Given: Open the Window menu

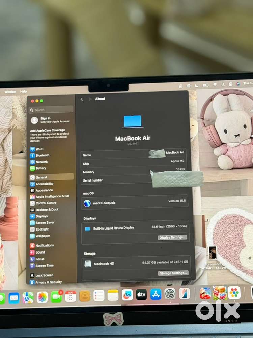Looking at the screenshot, I should (x=10, y=92).
